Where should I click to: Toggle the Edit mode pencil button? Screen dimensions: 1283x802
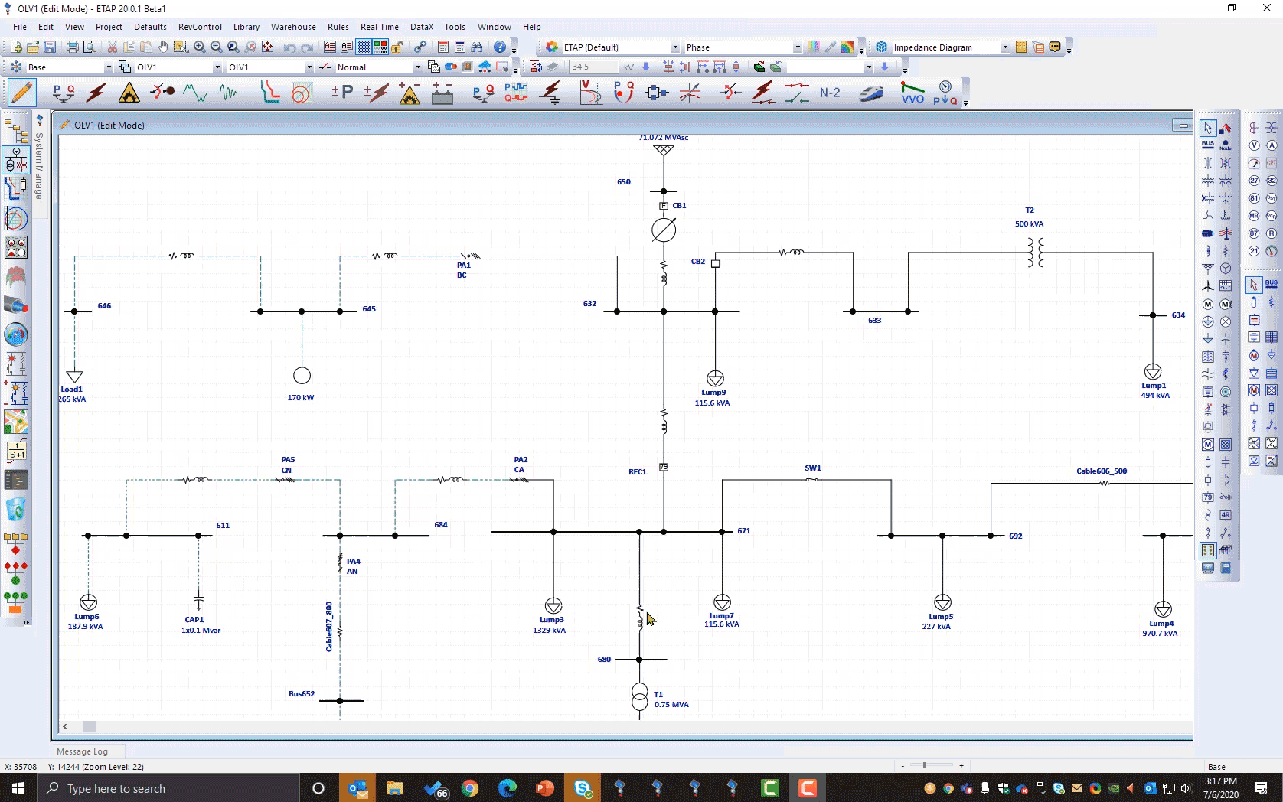(x=21, y=93)
